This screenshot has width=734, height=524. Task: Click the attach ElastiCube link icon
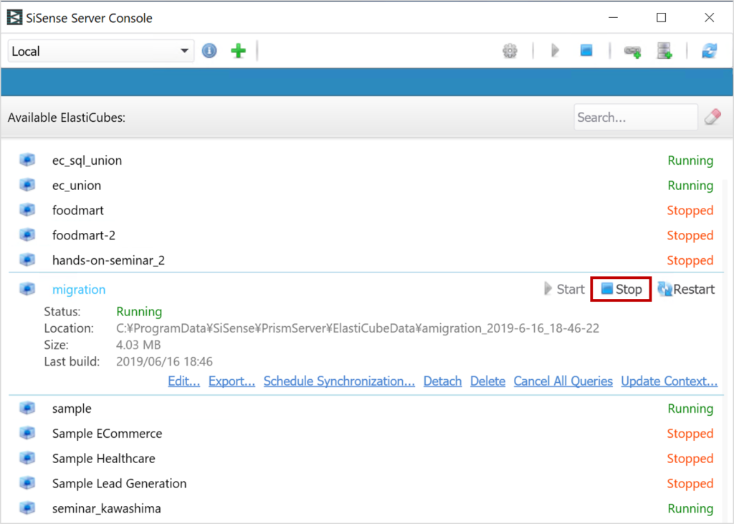(632, 51)
